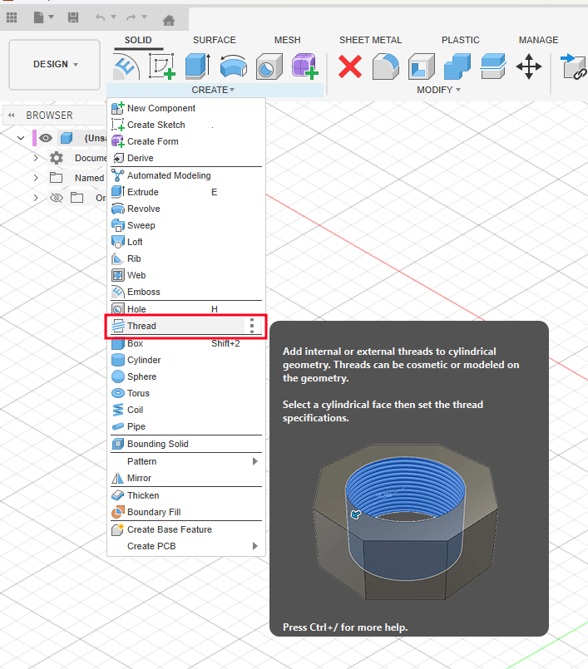
Task: Switch to the SURFACE tab
Action: coord(215,40)
